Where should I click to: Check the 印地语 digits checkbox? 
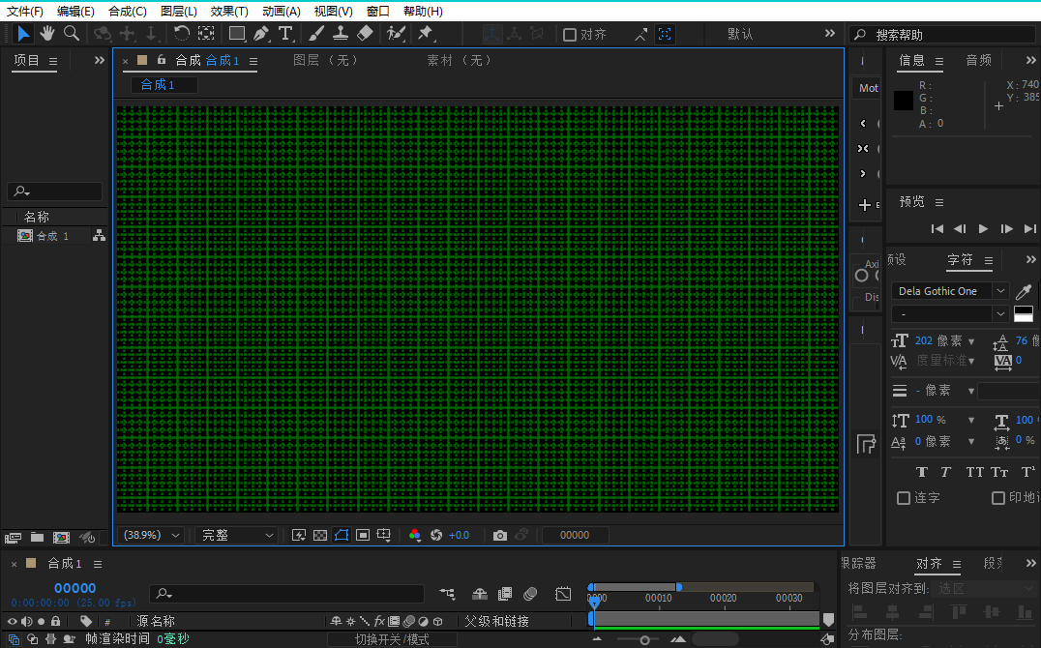tap(997, 498)
